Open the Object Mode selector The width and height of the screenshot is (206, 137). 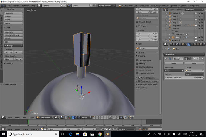coord(45,117)
